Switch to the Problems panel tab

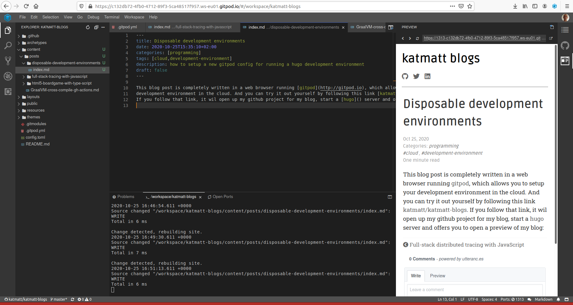[123, 197]
